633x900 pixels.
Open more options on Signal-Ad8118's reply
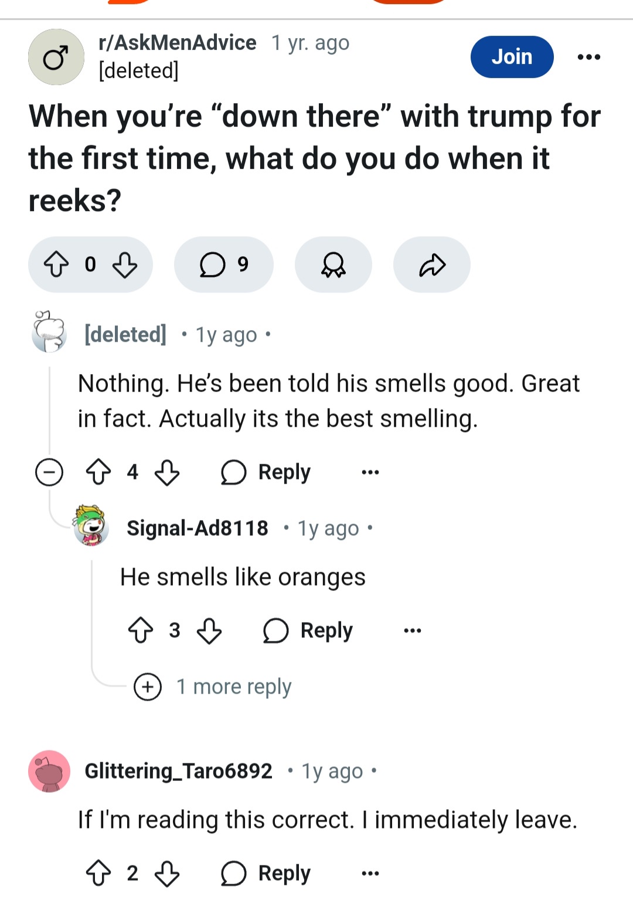pyautogui.click(x=413, y=631)
